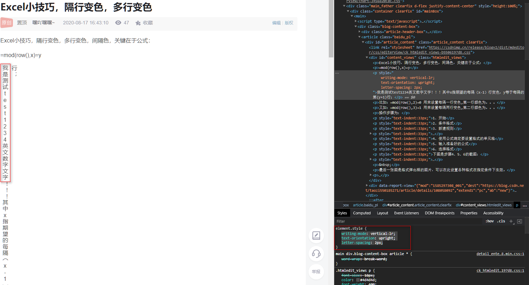The height and width of the screenshot is (285, 529).
Task: Edit the upright value in element.style
Action: tap(386, 238)
